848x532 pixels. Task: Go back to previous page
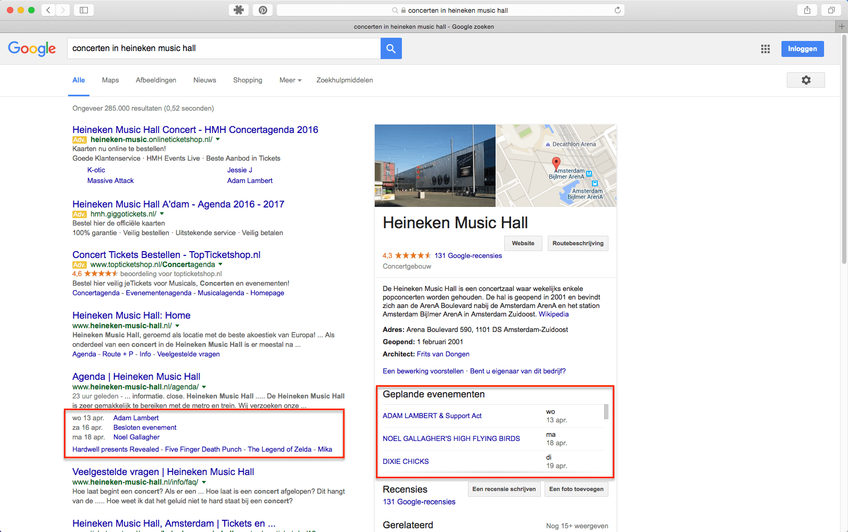pyautogui.click(x=48, y=10)
